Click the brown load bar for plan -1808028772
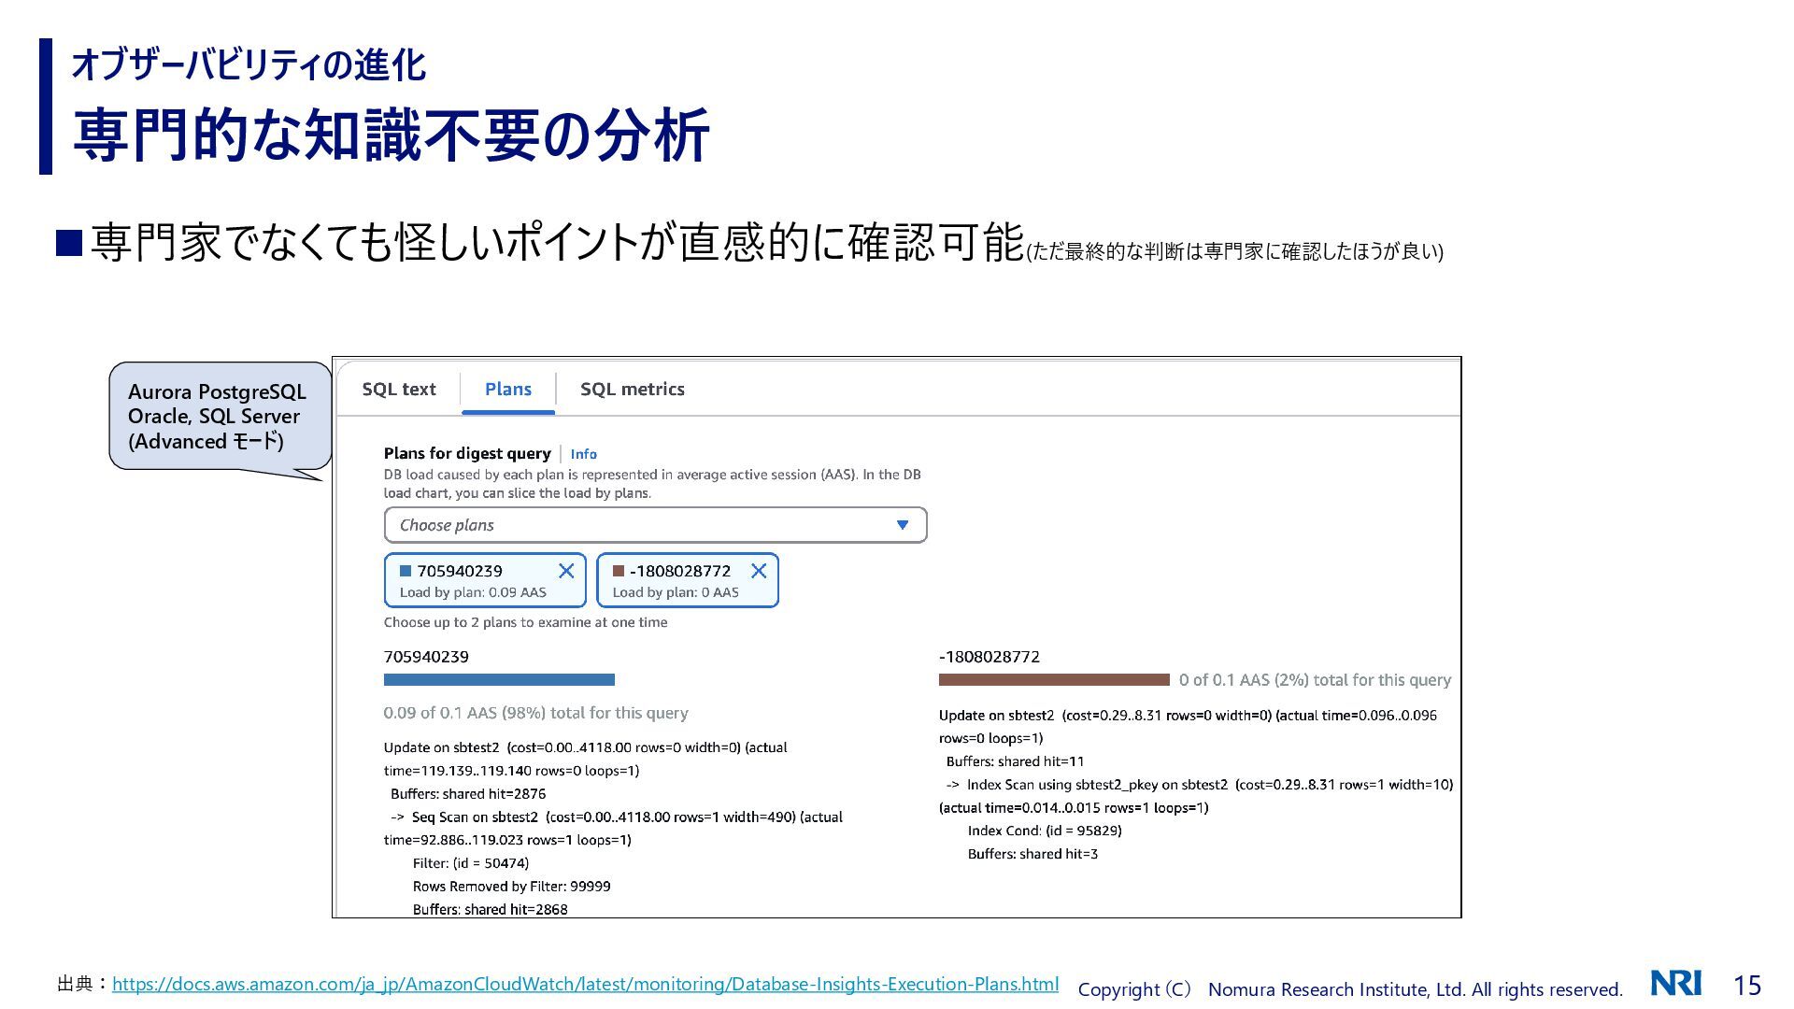Screen dimensions: 1794x1009 [1053, 680]
